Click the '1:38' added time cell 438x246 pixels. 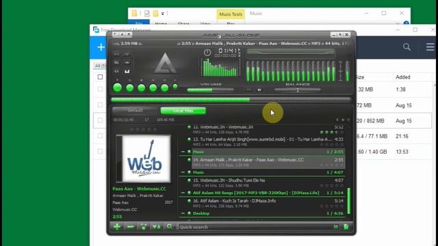(400, 90)
